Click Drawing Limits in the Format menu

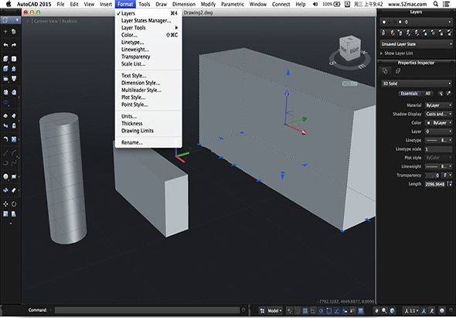tap(148, 131)
